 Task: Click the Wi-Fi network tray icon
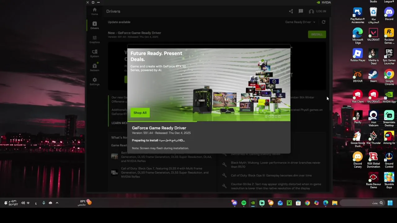coord(28,203)
